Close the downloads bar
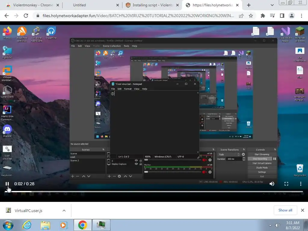 coord(303,210)
